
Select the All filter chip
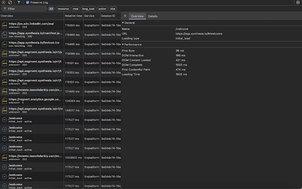51,9
